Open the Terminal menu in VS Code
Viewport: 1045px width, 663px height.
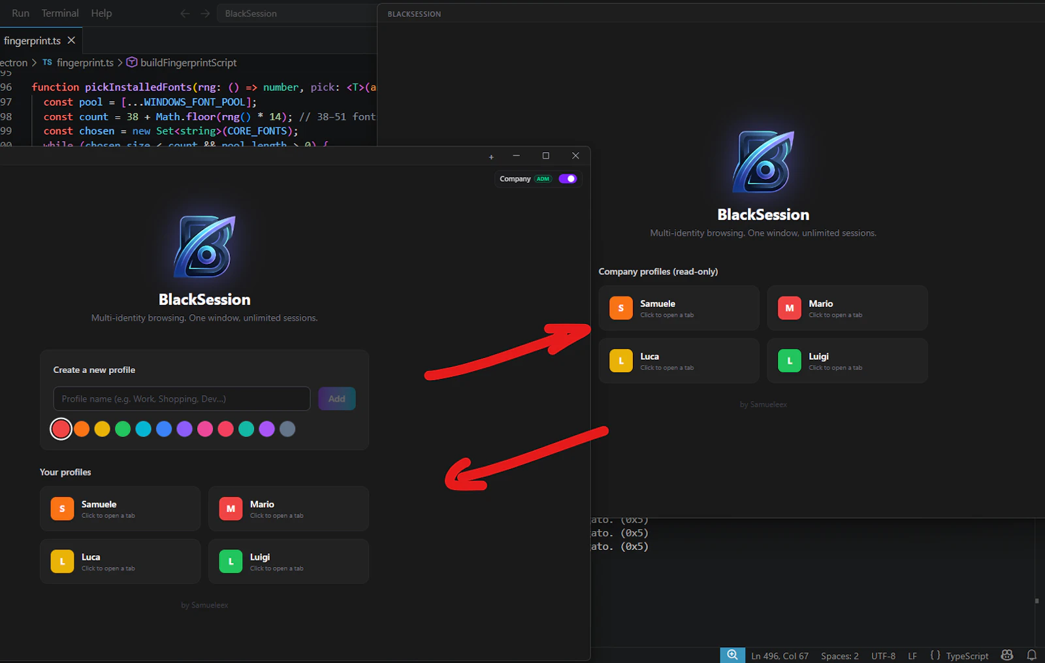click(60, 13)
